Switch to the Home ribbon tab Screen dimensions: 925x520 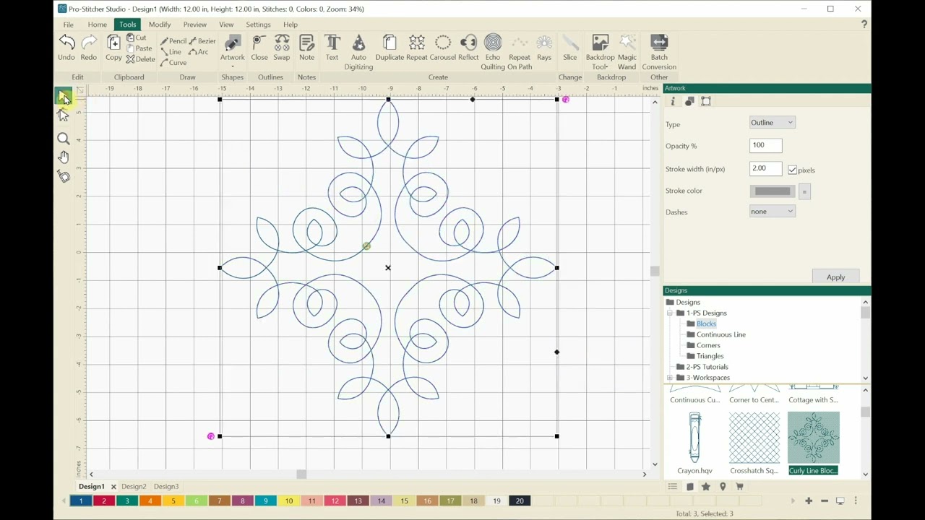coord(98,25)
